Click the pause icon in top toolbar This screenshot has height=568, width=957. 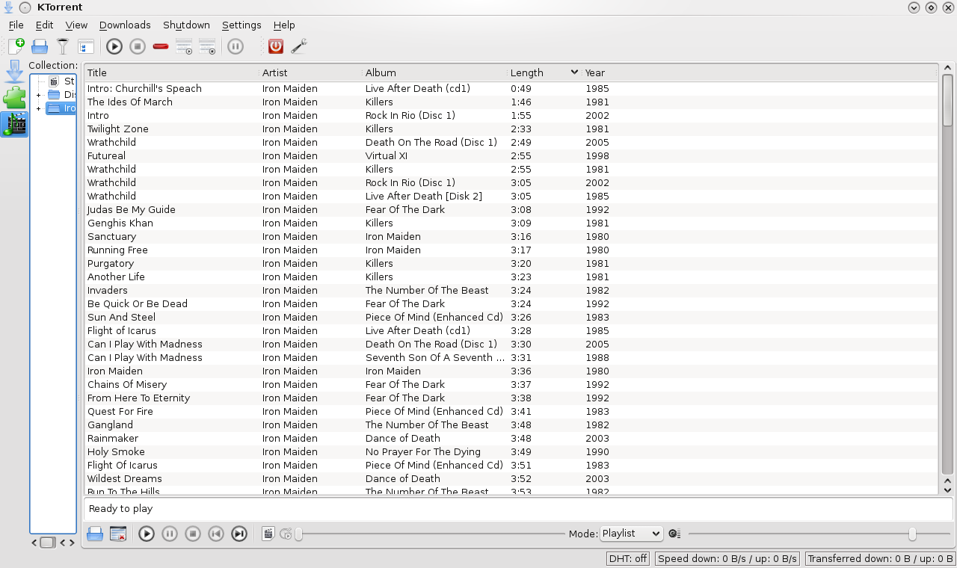(x=236, y=46)
